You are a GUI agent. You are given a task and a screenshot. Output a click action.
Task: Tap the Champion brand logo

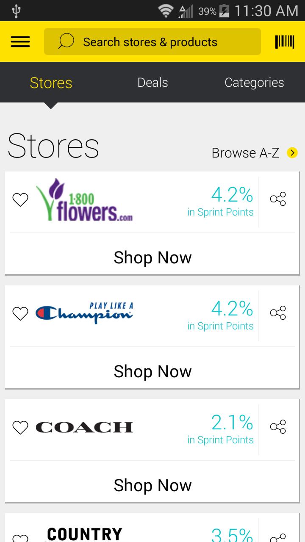coord(85,313)
